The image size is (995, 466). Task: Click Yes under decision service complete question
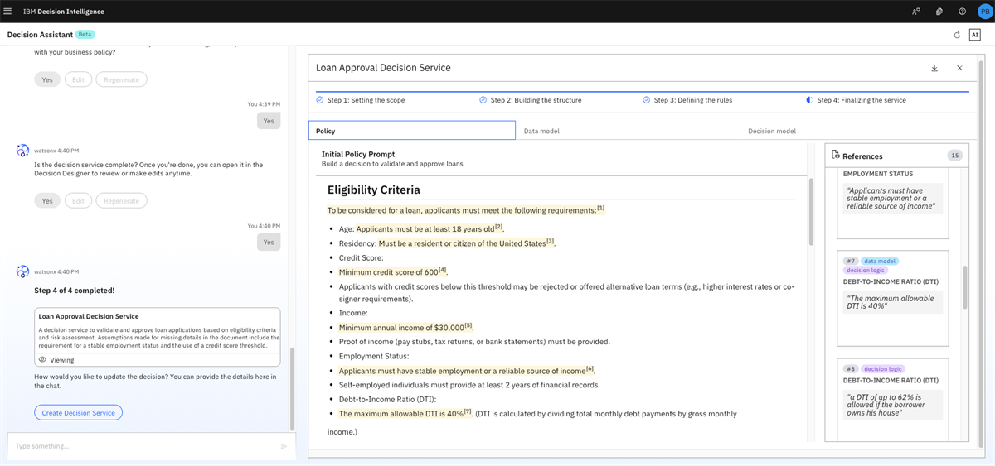[x=47, y=200]
